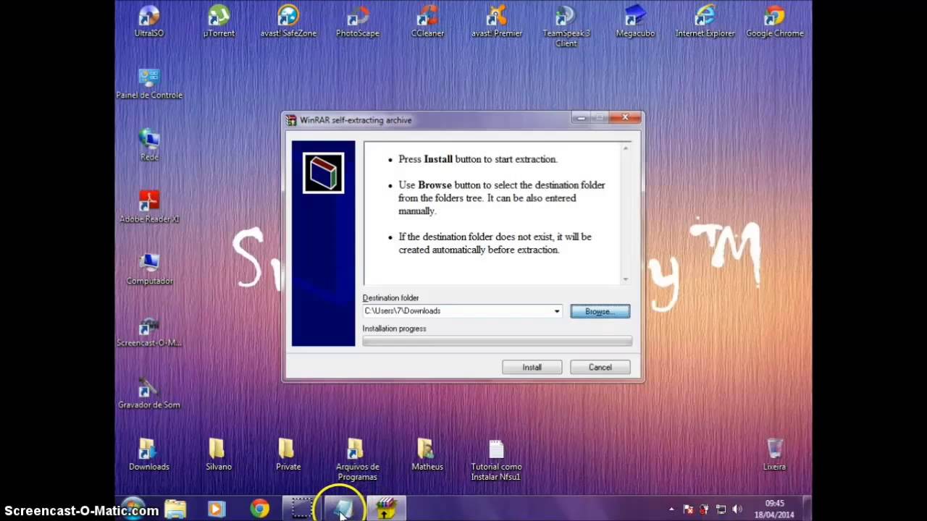927x521 pixels.
Task: Expand the Destination folder dropdown
Action: click(557, 311)
